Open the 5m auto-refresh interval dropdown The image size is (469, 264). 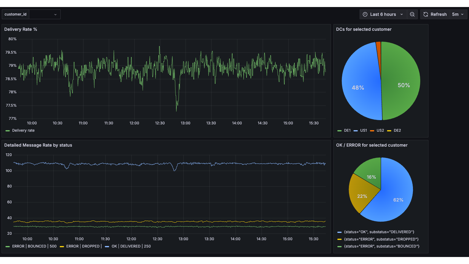tap(458, 14)
